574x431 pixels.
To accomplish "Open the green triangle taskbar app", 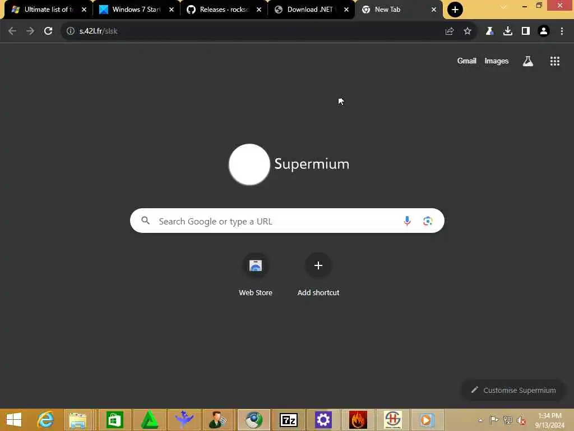I will [x=149, y=420].
